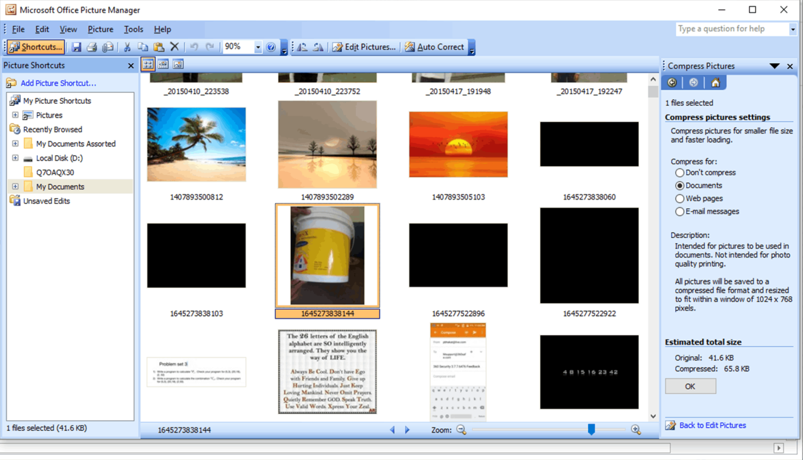
Task: Click the Redo arrow icon
Action: pos(210,47)
